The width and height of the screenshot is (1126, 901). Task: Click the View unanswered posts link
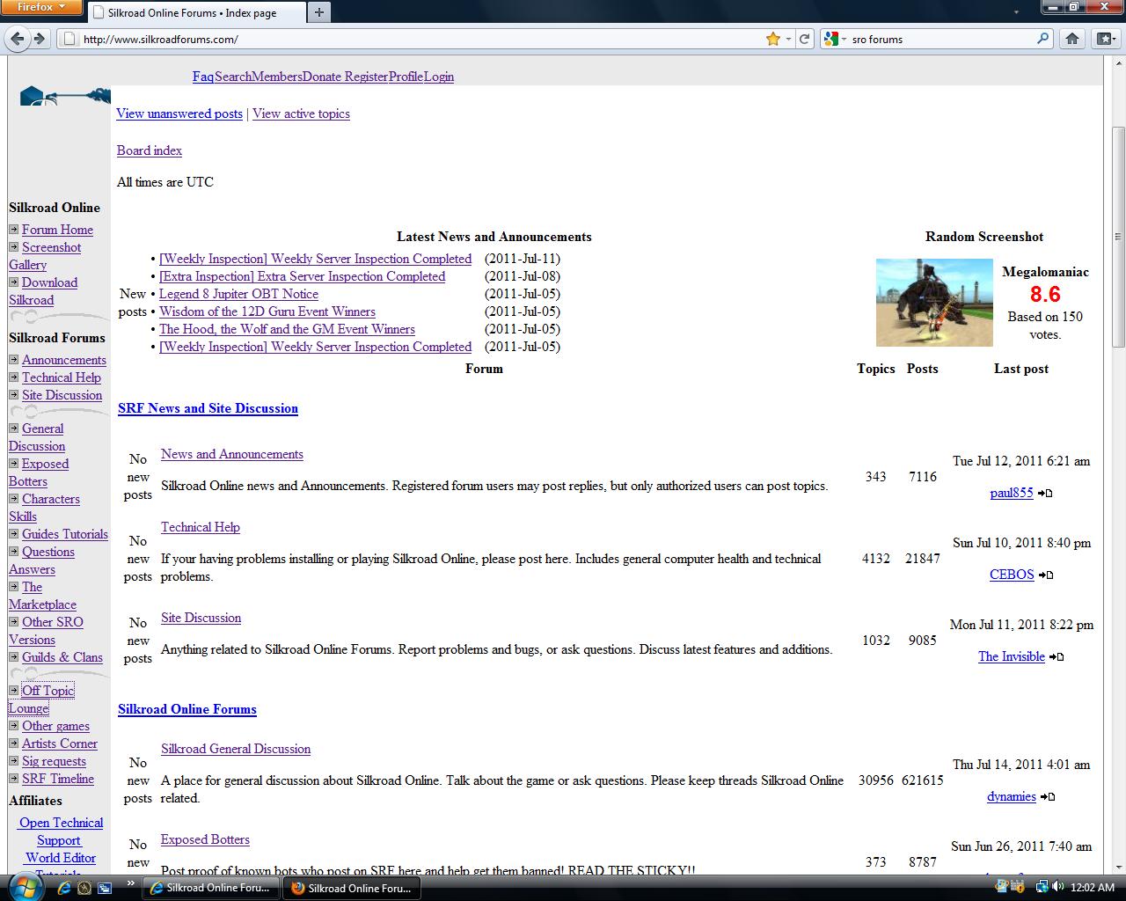tap(179, 114)
